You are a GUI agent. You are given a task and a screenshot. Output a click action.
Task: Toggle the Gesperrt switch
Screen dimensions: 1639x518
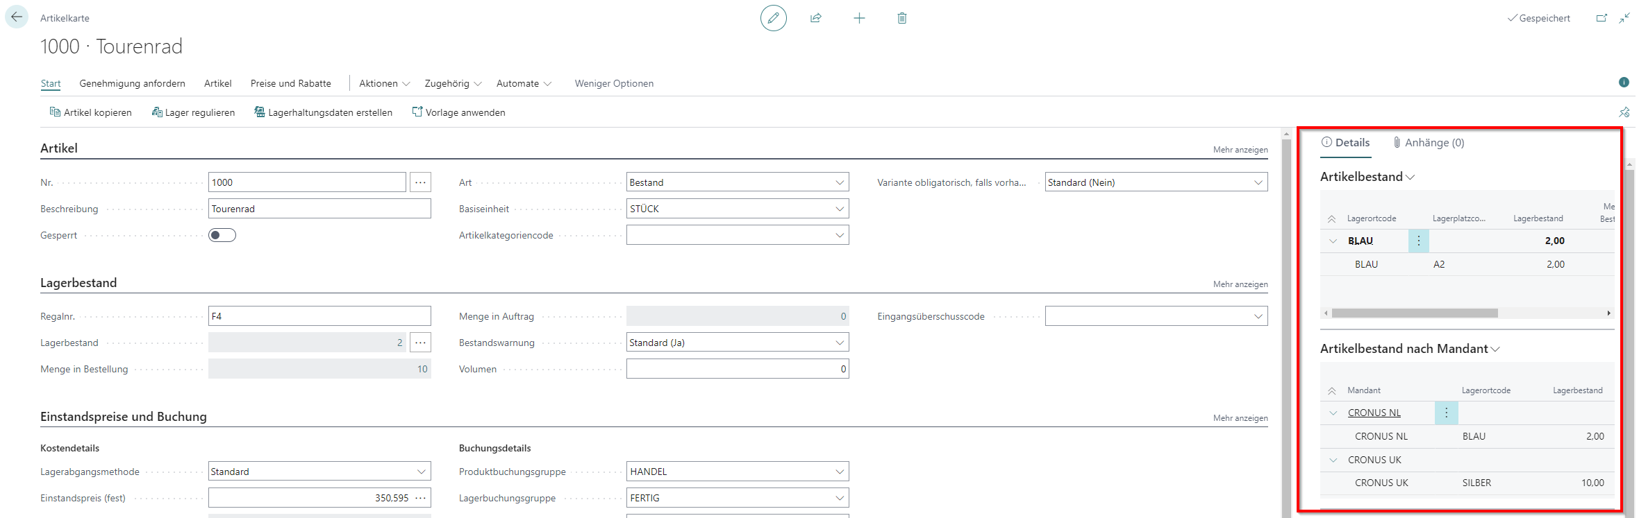pos(222,235)
